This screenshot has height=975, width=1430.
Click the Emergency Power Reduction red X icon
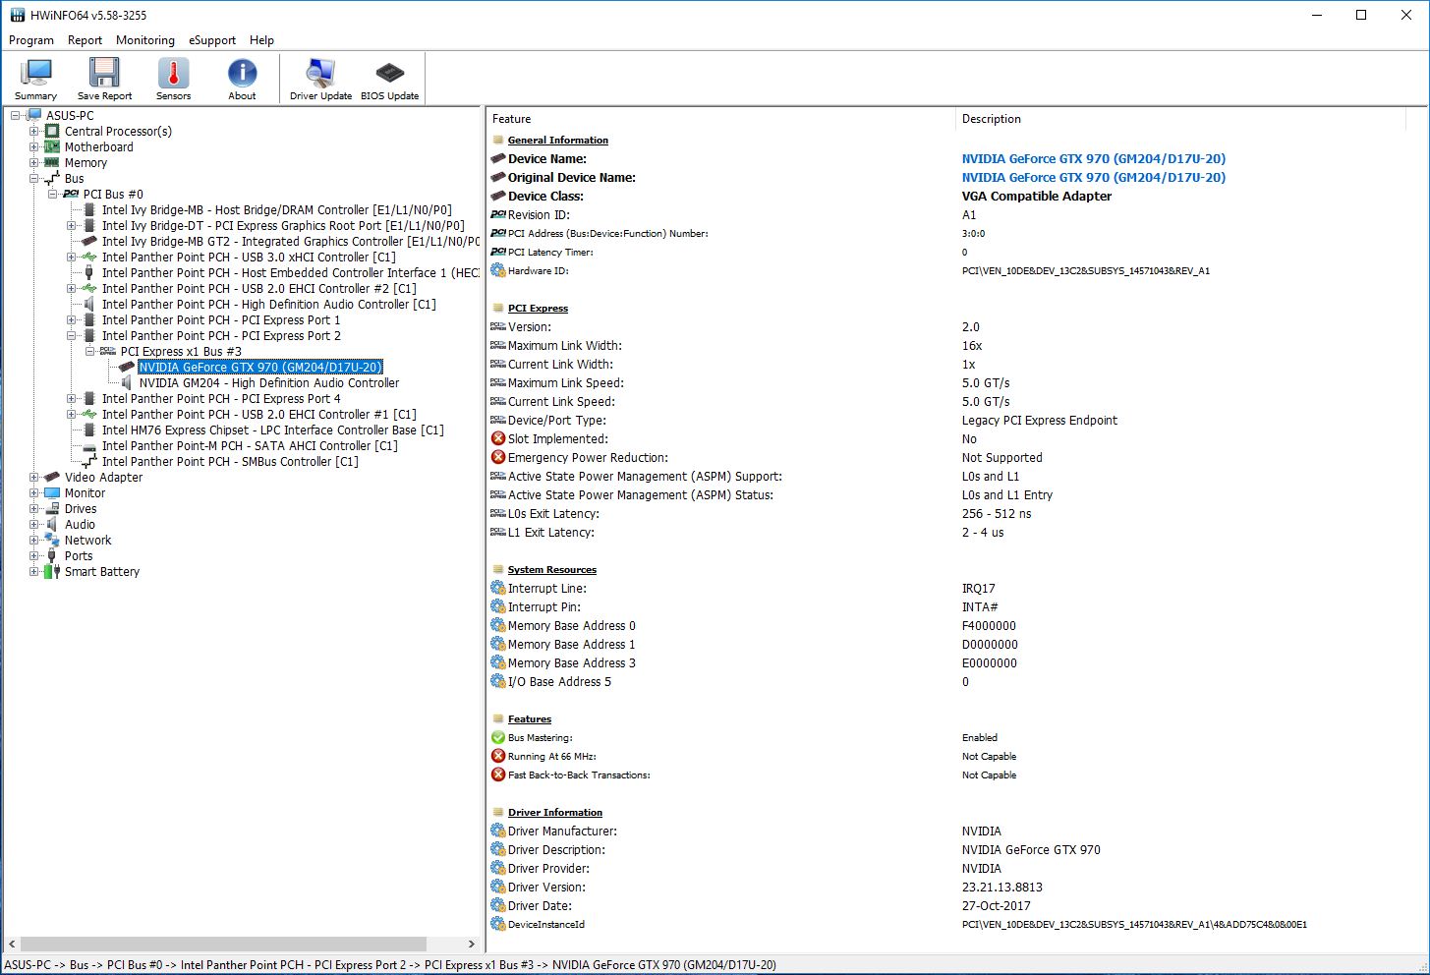[x=498, y=457]
